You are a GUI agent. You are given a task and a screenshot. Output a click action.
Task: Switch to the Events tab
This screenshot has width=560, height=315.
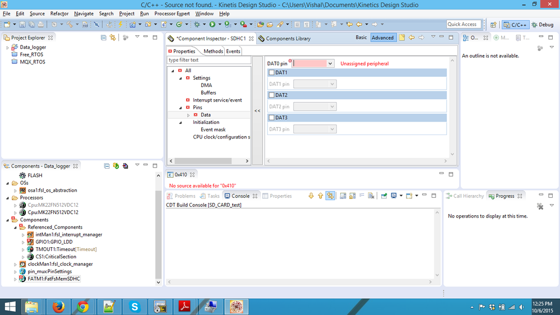point(233,51)
